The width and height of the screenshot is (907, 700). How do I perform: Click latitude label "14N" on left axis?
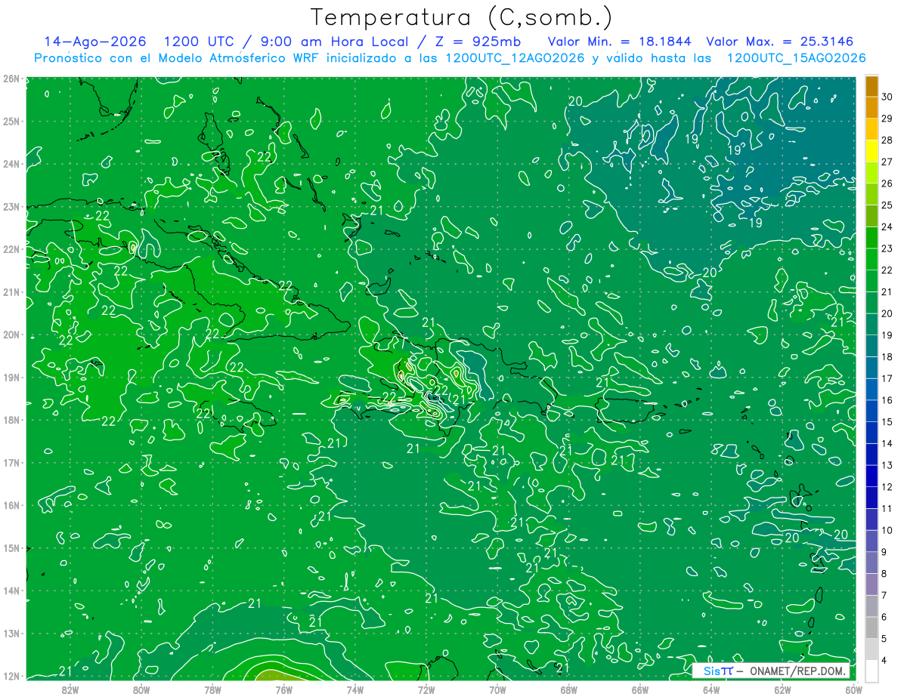pyautogui.click(x=11, y=591)
